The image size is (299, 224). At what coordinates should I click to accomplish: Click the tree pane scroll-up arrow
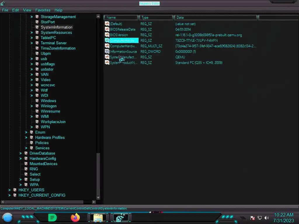coord(98,16)
